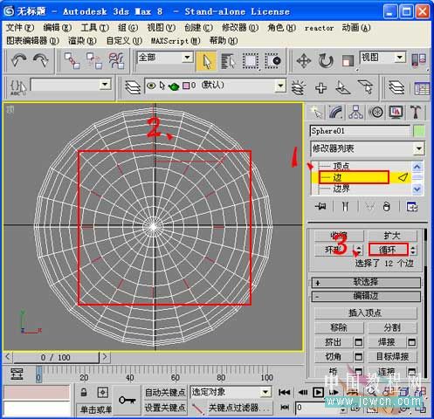Choose the Select and Rotate tool
The height and width of the screenshot is (419, 434).
326,61
